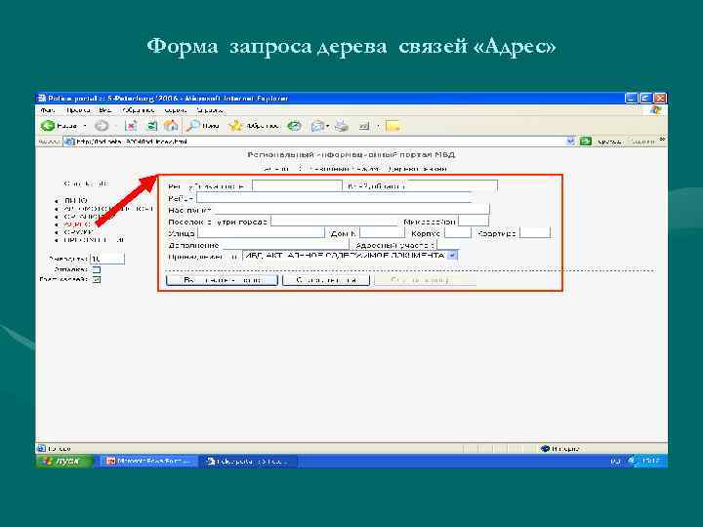Click the first button below the form

click(x=222, y=280)
